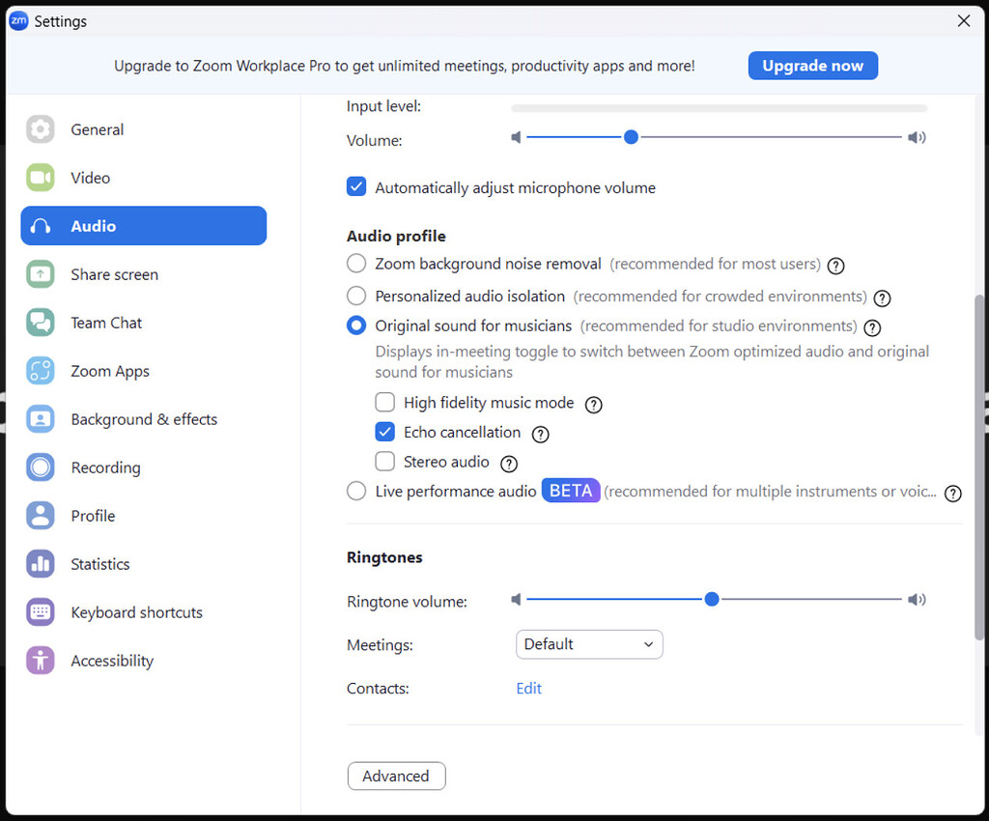The width and height of the screenshot is (989, 821).
Task: Select the Statistics sidebar icon
Action: pos(41,564)
